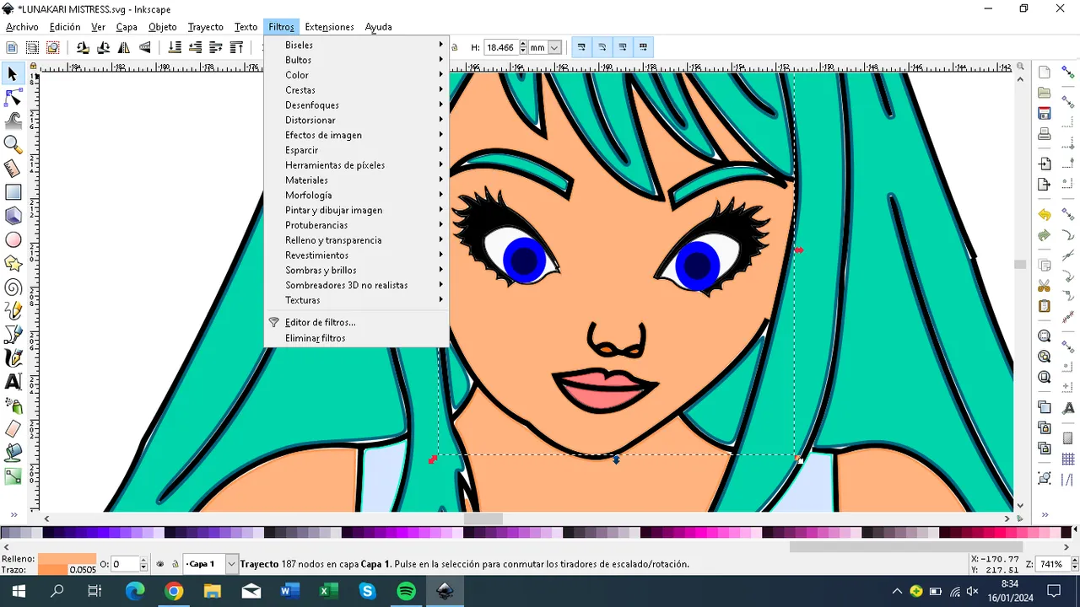Open Google Chrome from the taskbar
This screenshot has height=607, width=1080.
tap(174, 591)
